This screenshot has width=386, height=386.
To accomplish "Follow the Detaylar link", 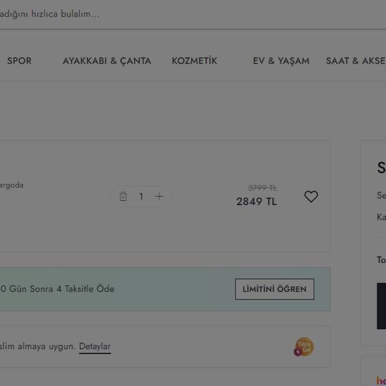I will (94, 346).
